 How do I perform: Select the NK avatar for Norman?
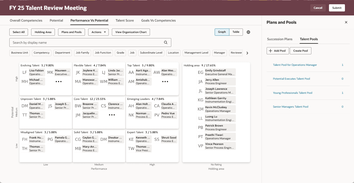tap(131, 115)
